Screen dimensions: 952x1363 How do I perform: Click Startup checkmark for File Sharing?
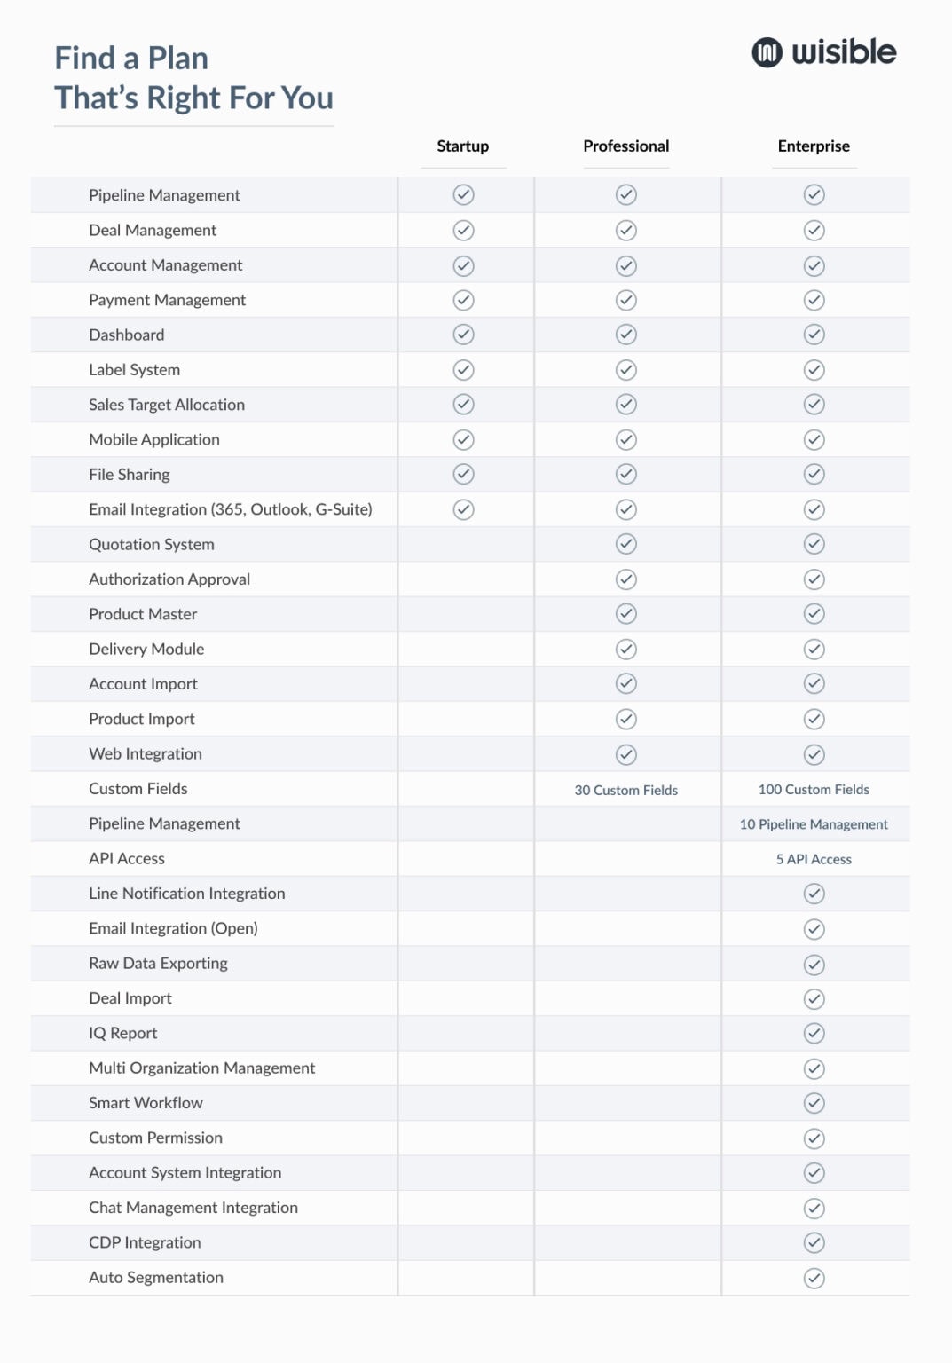point(464,475)
